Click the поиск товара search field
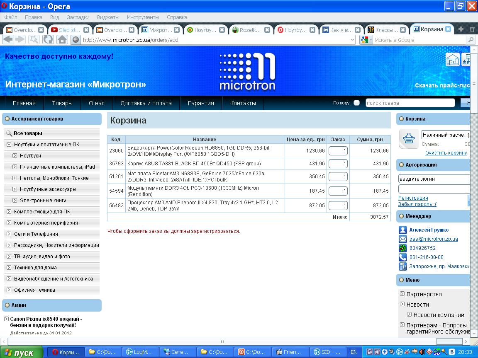This screenshot has width=478, height=358. pyautogui.click(x=410, y=103)
